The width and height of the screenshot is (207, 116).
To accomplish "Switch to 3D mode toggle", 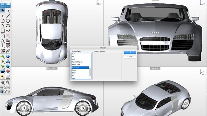I will (8, 4).
